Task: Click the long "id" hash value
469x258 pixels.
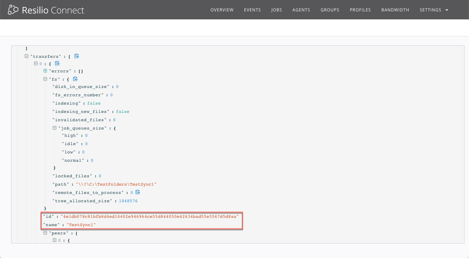Action: coord(150,216)
